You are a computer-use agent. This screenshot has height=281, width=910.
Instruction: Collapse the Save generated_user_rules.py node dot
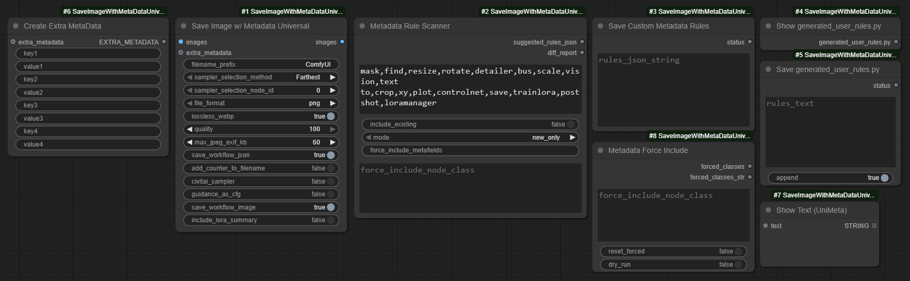[768, 69]
